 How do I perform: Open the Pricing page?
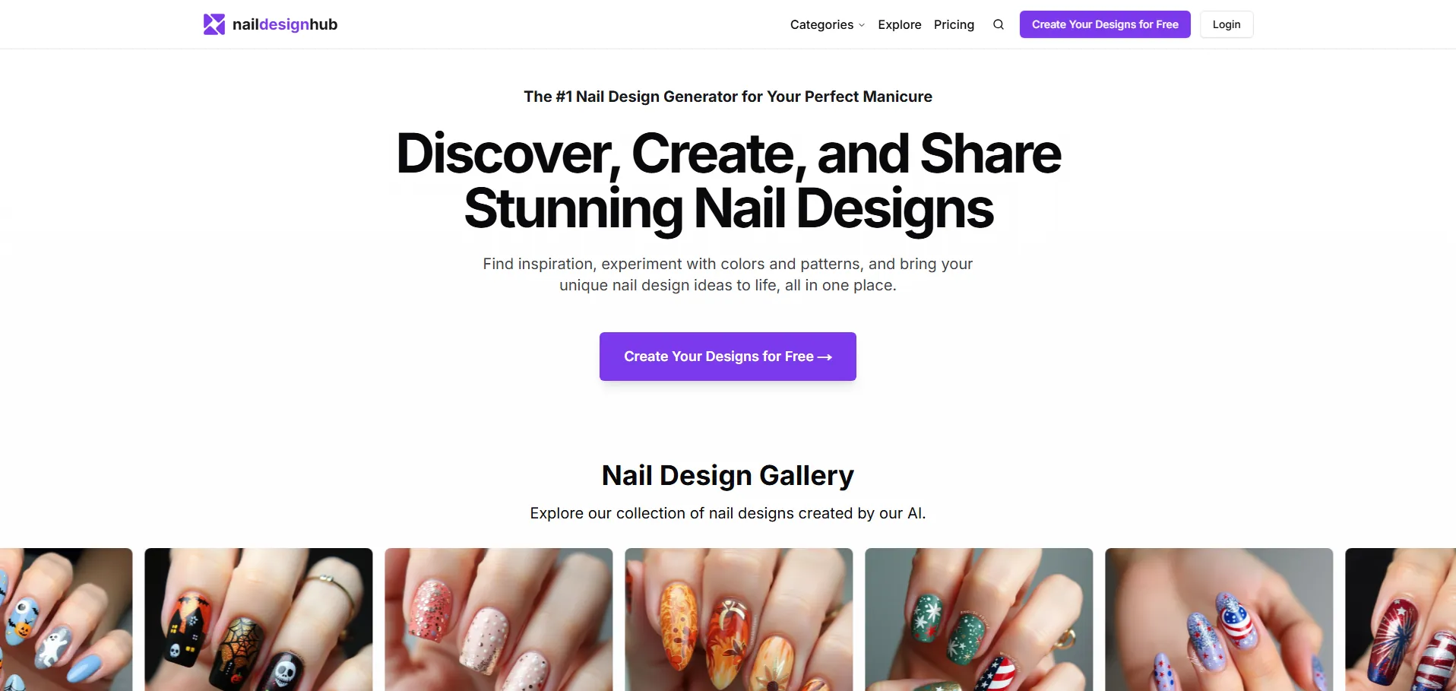pyautogui.click(x=954, y=24)
